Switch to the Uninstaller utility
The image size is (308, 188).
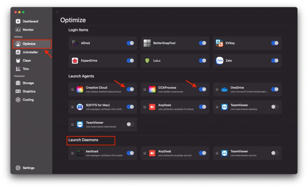pyautogui.click(x=30, y=52)
